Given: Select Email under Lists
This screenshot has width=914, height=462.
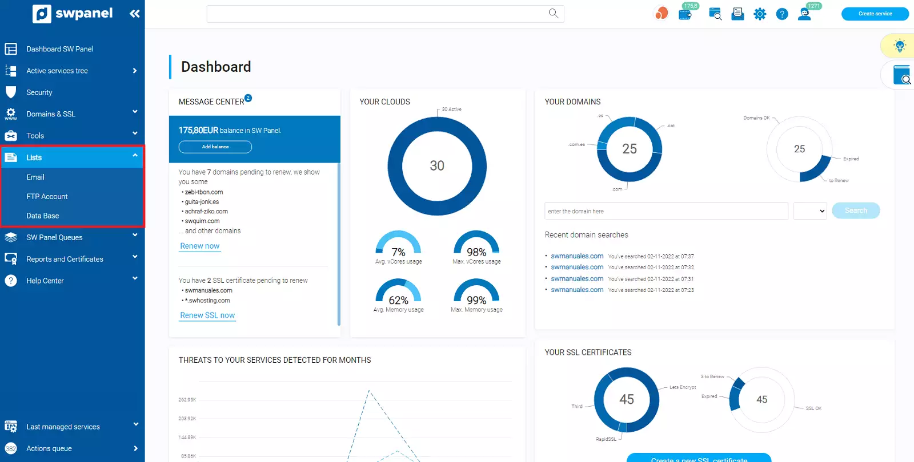Looking at the screenshot, I should click(35, 177).
